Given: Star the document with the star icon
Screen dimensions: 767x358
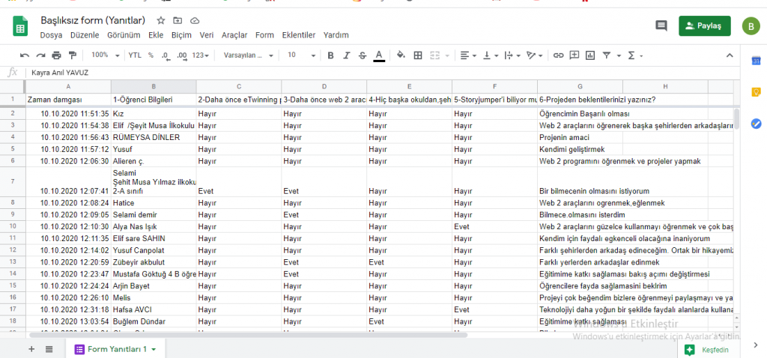Looking at the screenshot, I should pos(161,20).
